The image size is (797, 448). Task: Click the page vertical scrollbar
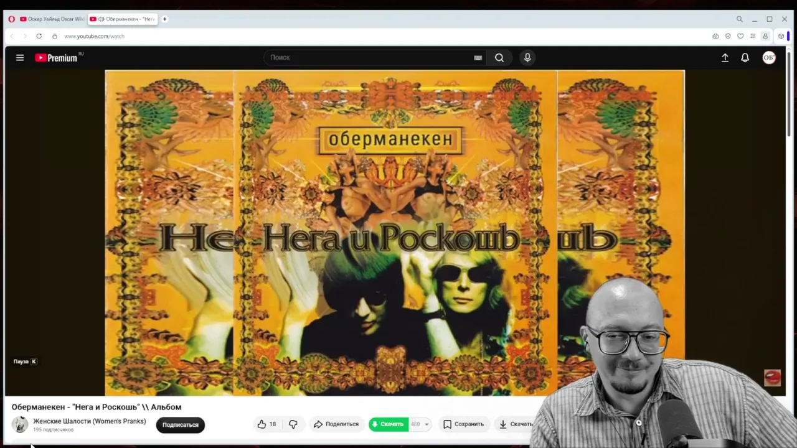790,93
